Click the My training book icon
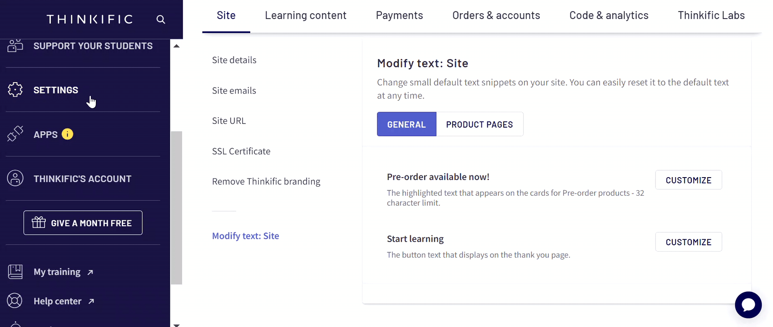 15,272
